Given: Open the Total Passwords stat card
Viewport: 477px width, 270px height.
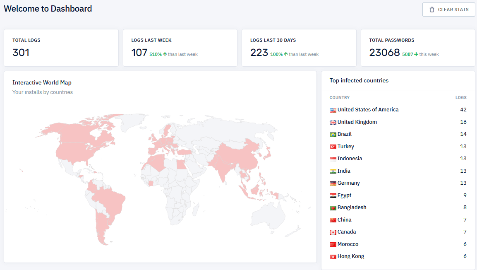Looking at the screenshot, I should (x=418, y=48).
